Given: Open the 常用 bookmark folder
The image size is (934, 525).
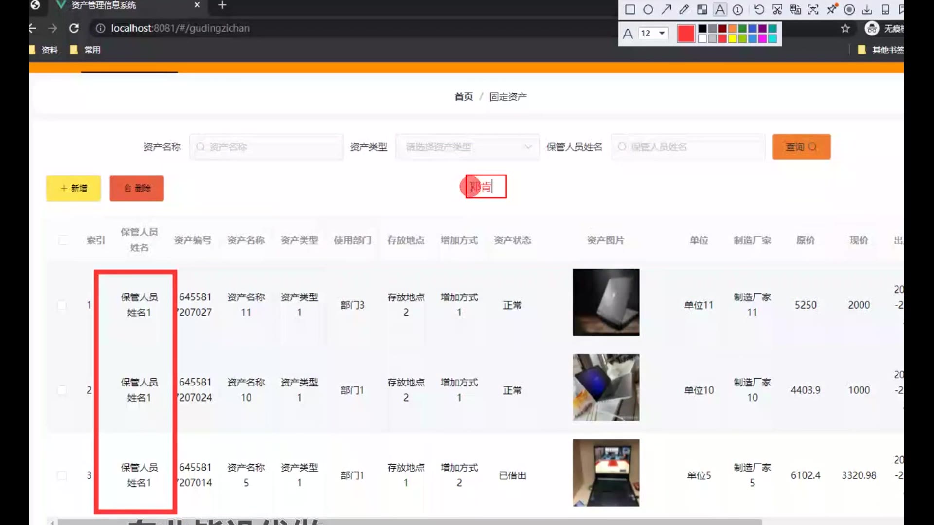Looking at the screenshot, I should coord(86,50).
